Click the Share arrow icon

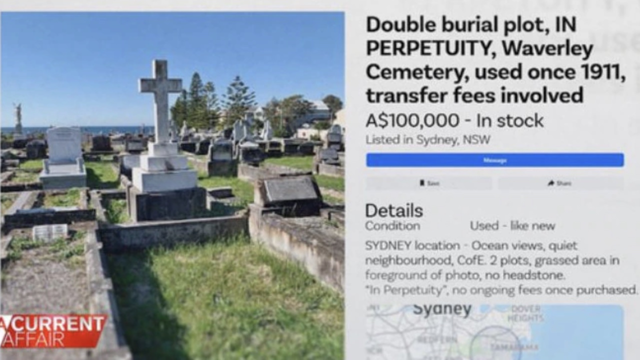[x=550, y=183]
